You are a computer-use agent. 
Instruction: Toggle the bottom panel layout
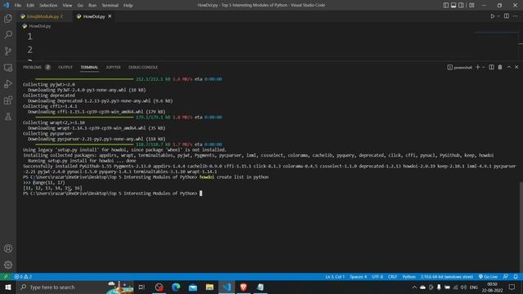(x=454, y=5)
